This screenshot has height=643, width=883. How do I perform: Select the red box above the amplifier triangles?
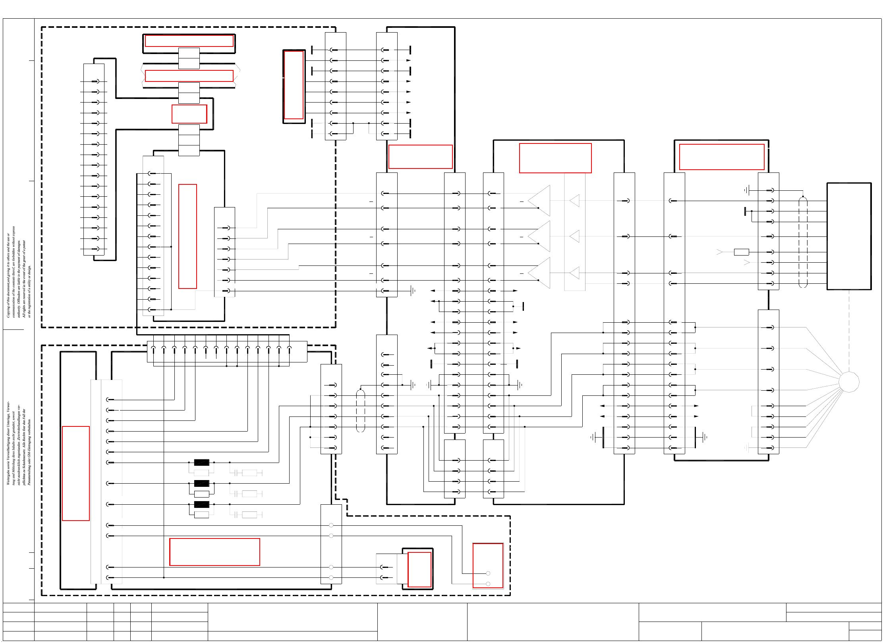[x=555, y=158]
